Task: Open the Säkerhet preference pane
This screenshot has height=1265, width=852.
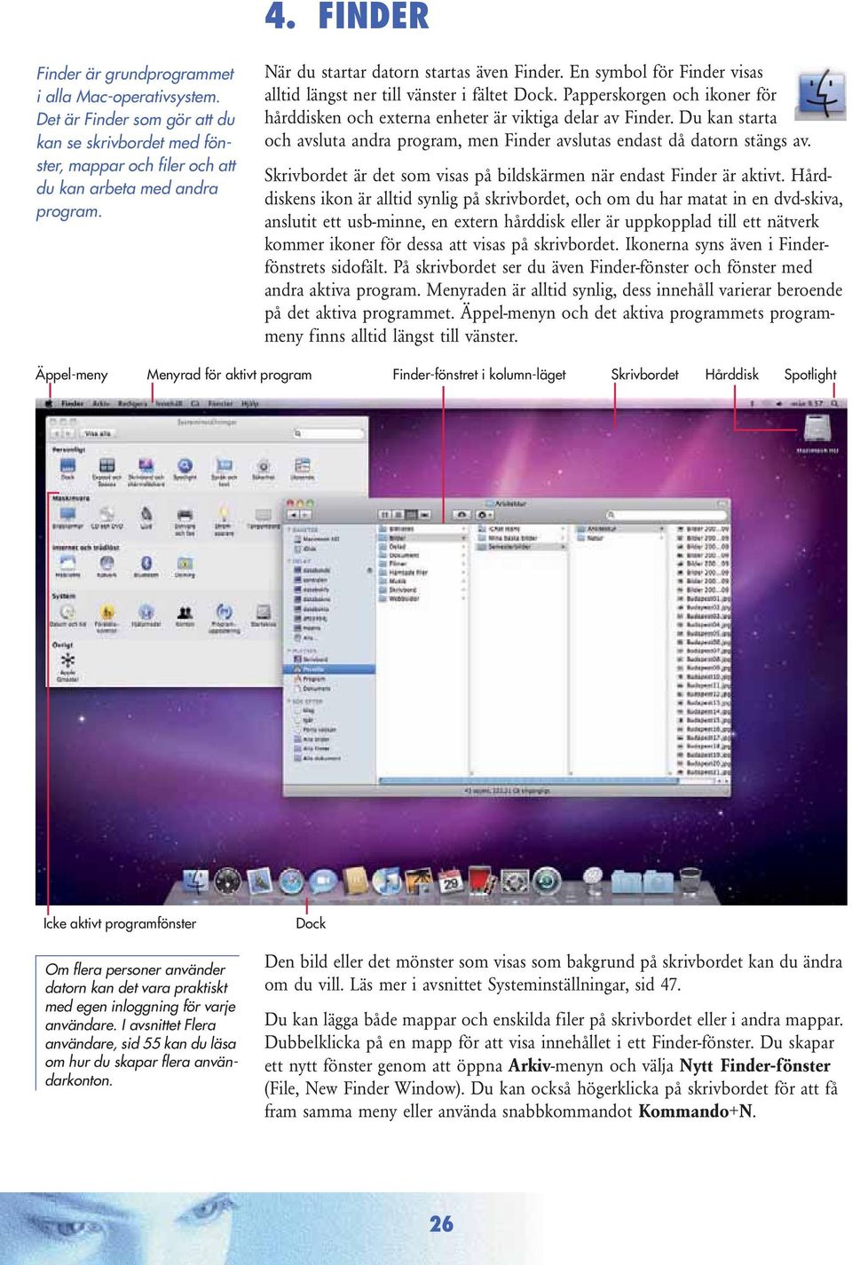Action: [264, 469]
